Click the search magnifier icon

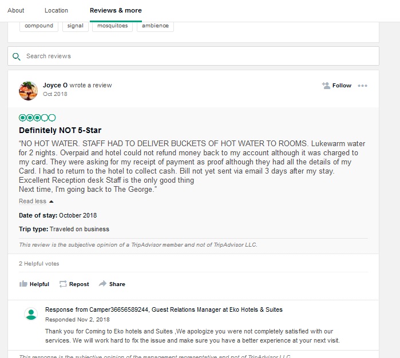pos(17,57)
